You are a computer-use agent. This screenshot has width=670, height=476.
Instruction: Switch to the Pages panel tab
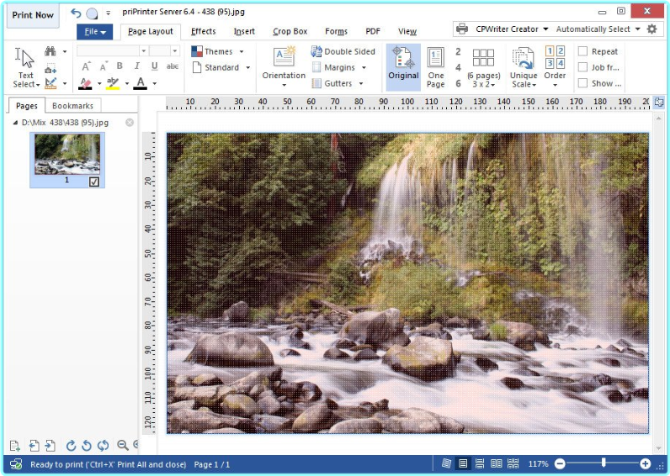[x=26, y=105]
